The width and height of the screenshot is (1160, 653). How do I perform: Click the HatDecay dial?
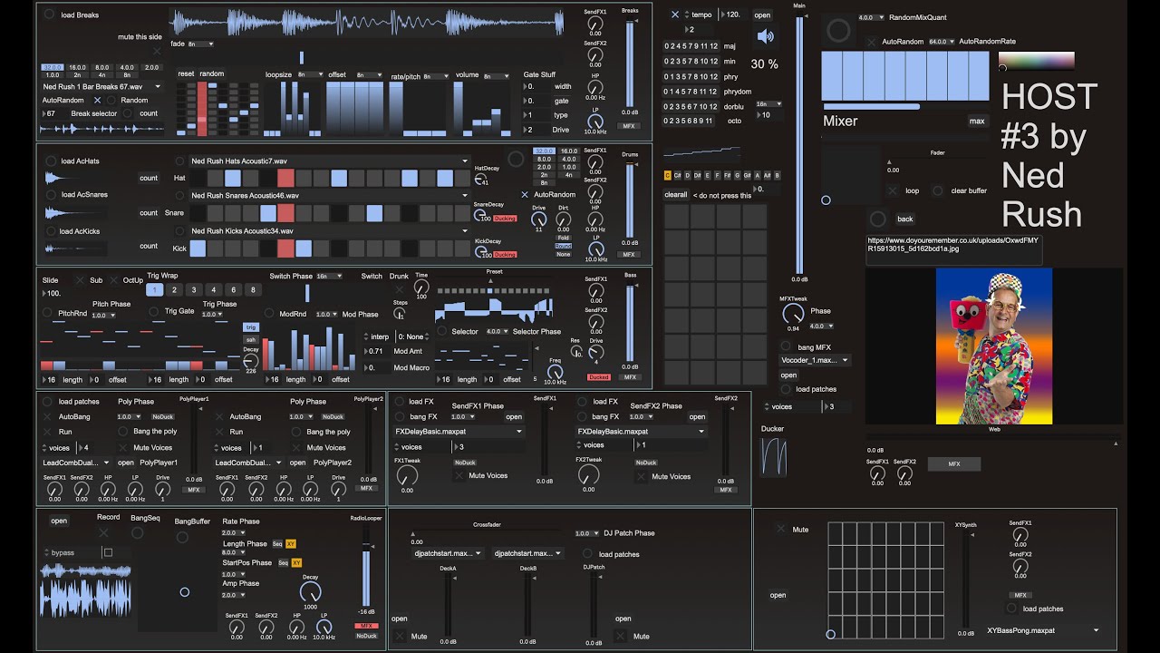click(x=482, y=177)
